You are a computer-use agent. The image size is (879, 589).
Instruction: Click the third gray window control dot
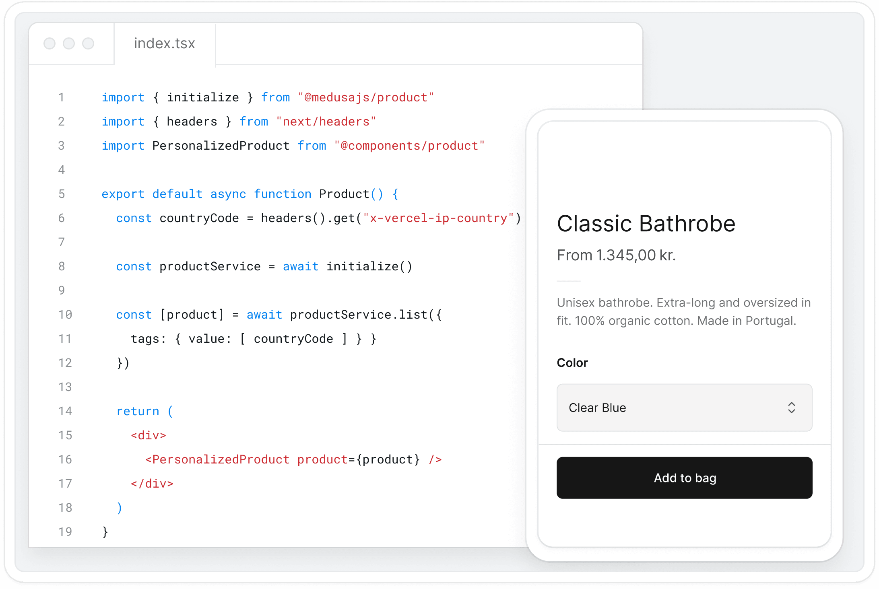[x=88, y=43]
